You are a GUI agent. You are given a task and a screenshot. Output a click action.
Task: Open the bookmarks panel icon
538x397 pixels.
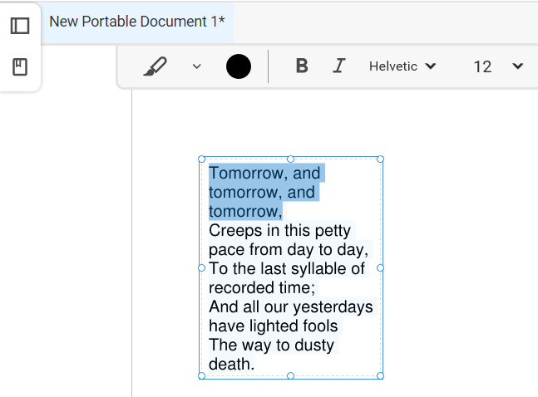[20, 66]
